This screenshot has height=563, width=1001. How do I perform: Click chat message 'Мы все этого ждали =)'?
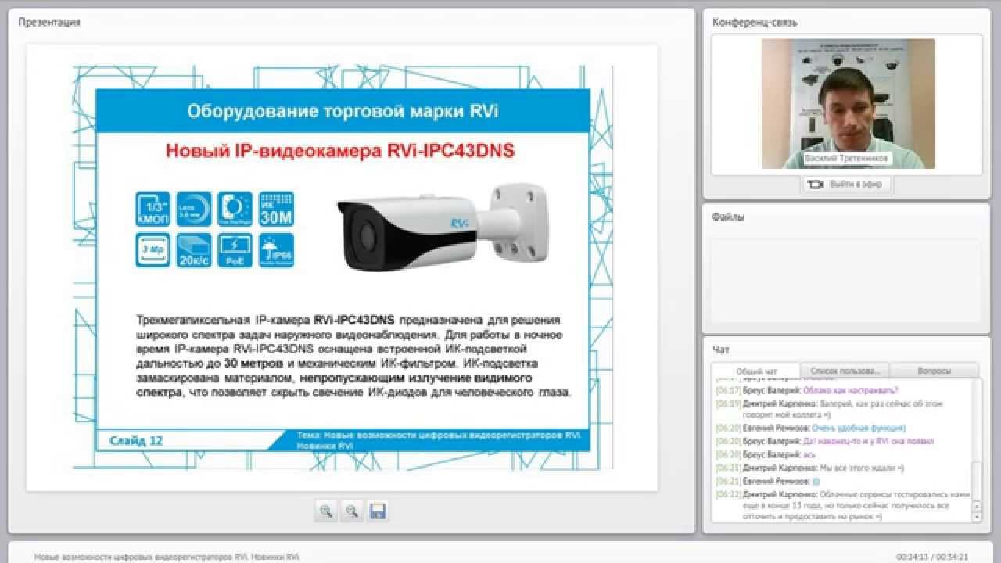861,468
